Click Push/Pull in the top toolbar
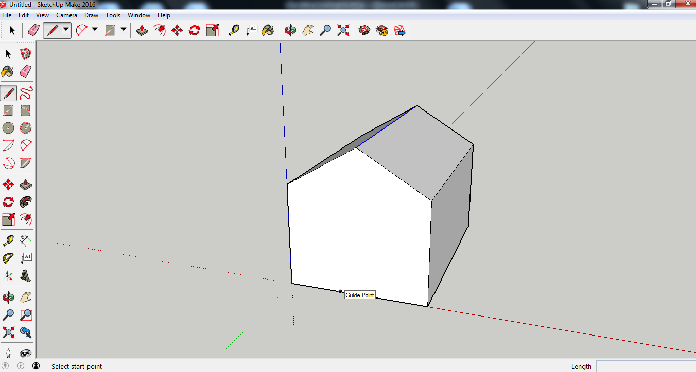The height and width of the screenshot is (372, 696). [x=142, y=30]
